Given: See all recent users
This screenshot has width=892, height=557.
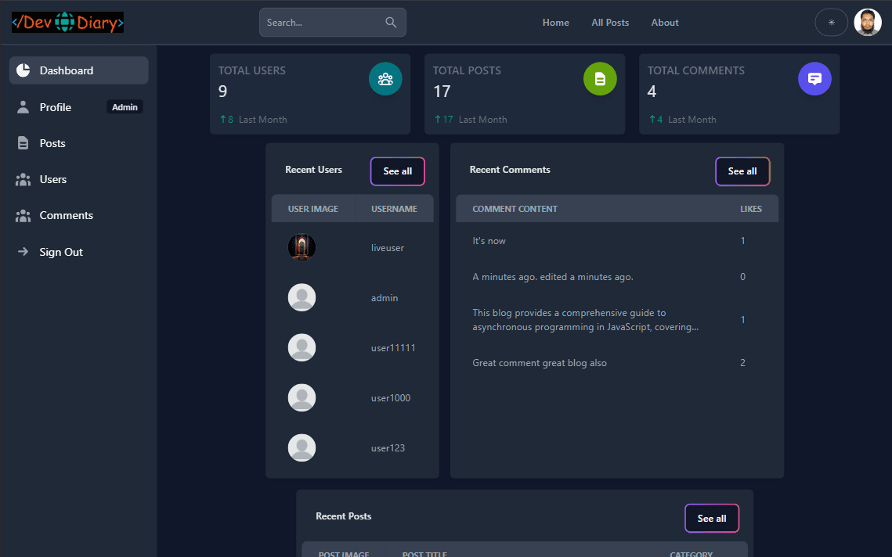Looking at the screenshot, I should tap(398, 171).
